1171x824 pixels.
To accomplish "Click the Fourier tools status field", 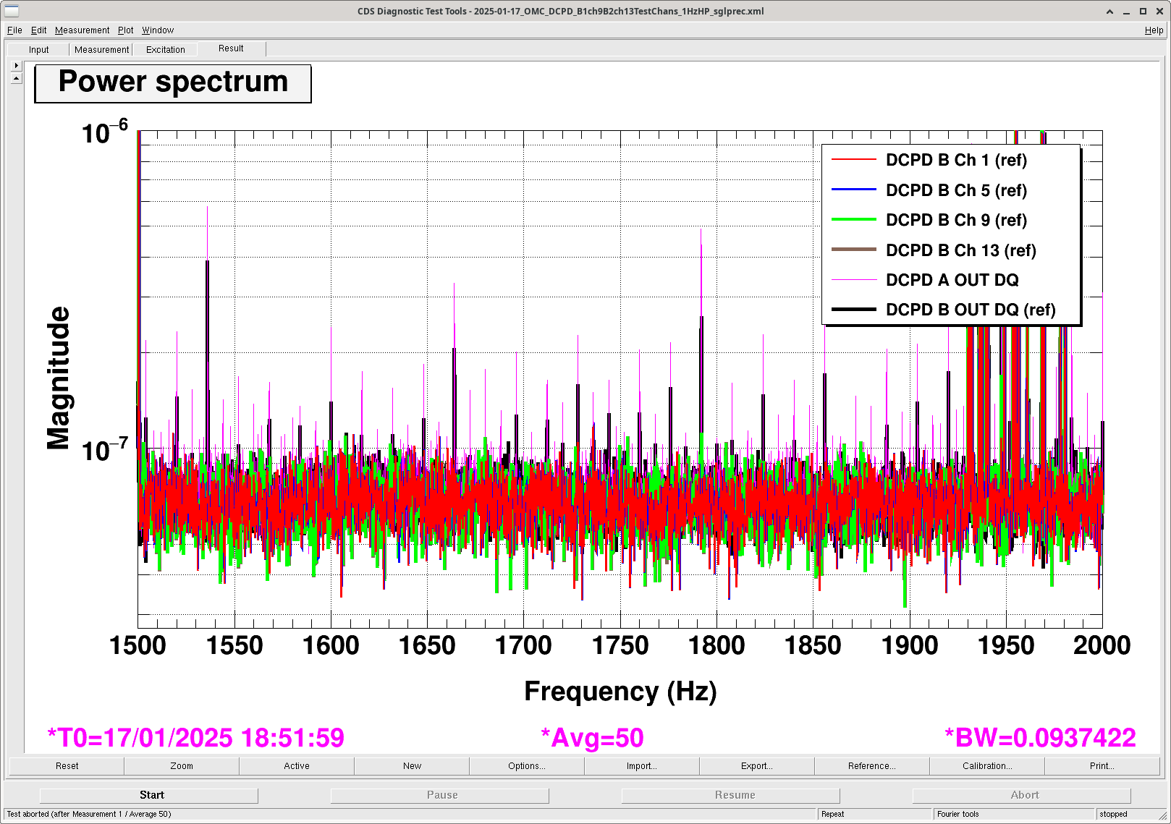I will point(1014,815).
